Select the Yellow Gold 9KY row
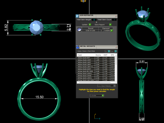 (x=96, y=58)
